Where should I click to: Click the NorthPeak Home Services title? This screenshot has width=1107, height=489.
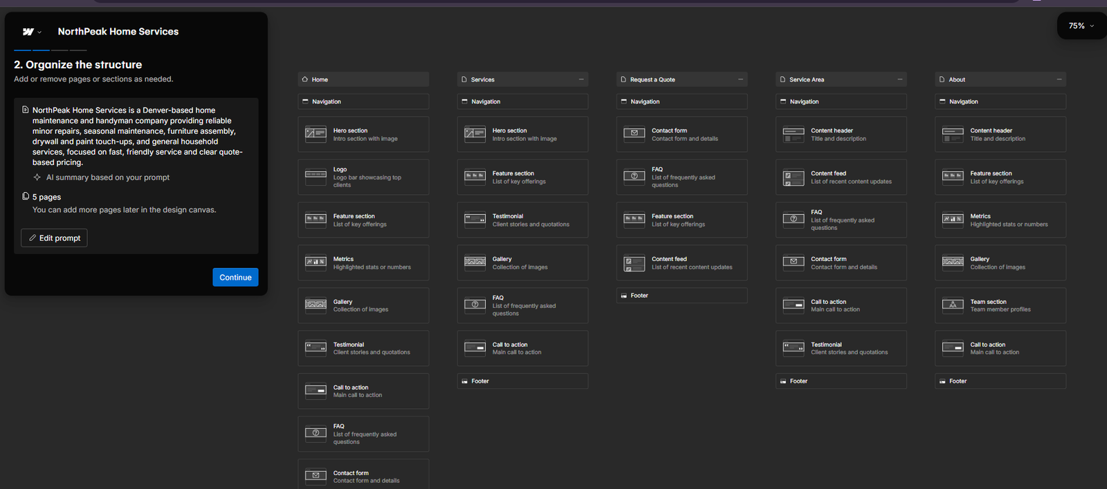click(x=118, y=32)
